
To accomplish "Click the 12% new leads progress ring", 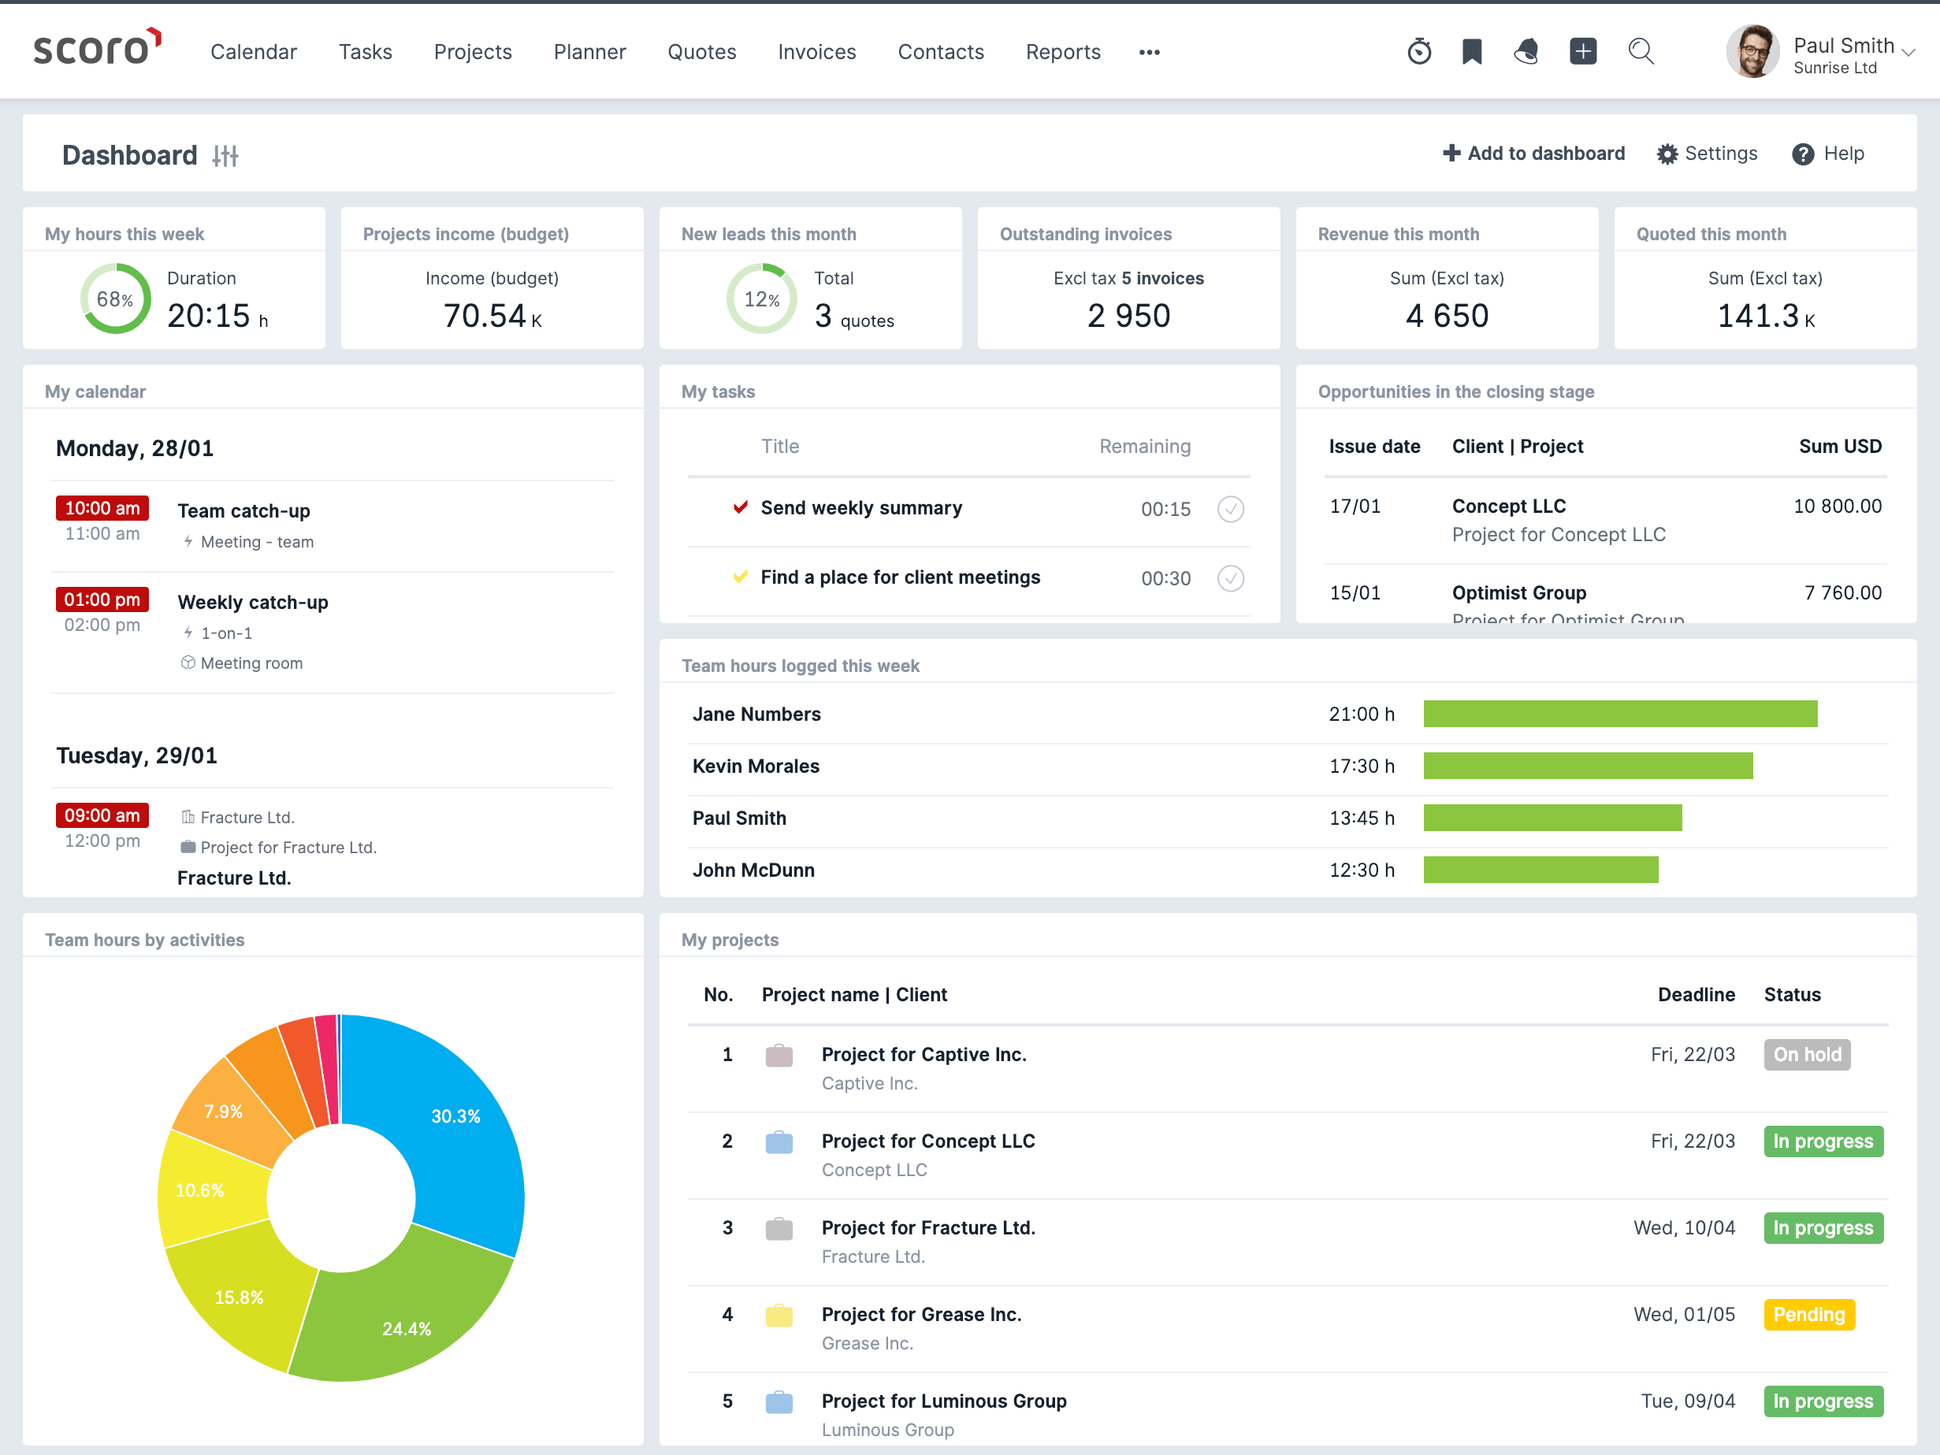I will (762, 299).
